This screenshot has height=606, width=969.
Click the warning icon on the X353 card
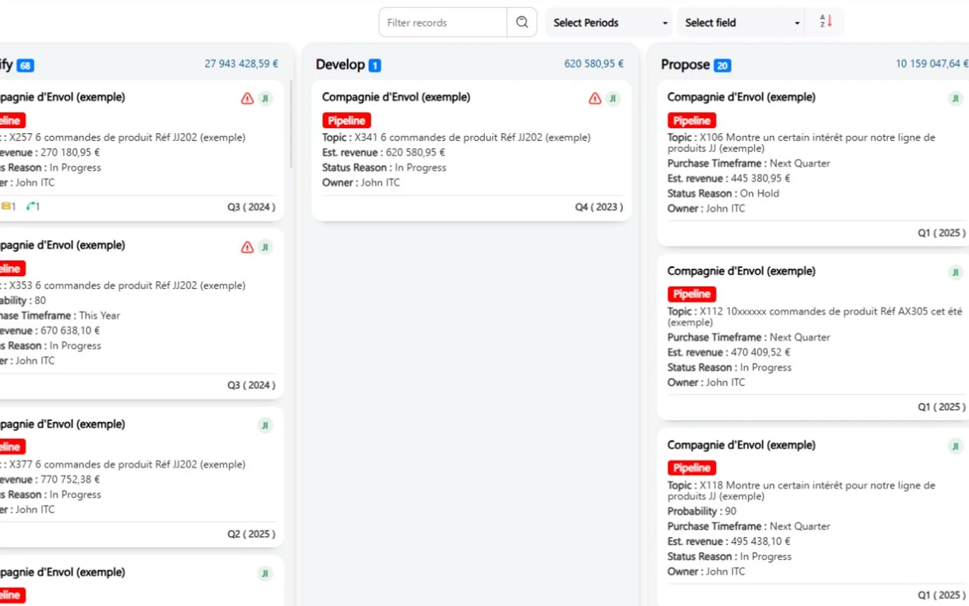[x=247, y=247]
